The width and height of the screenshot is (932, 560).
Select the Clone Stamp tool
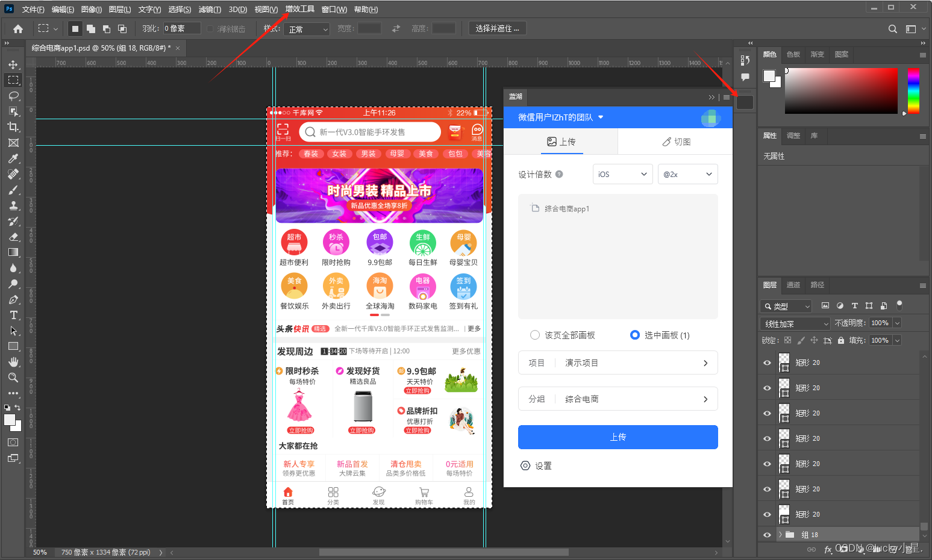coord(13,205)
